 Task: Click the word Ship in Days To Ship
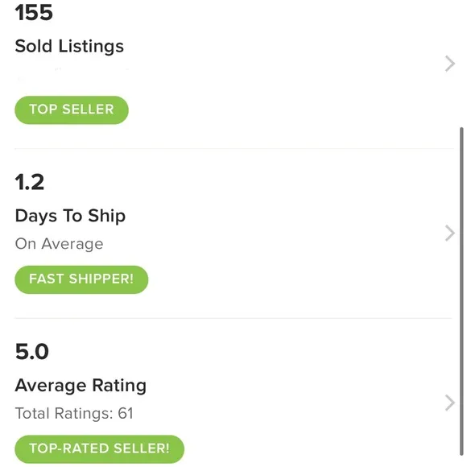[107, 216]
